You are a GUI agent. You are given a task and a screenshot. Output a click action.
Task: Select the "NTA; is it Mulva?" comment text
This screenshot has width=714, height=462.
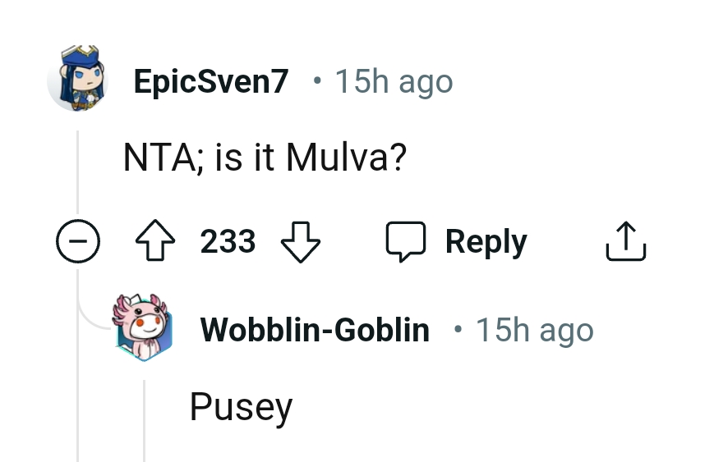tap(265, 158)
